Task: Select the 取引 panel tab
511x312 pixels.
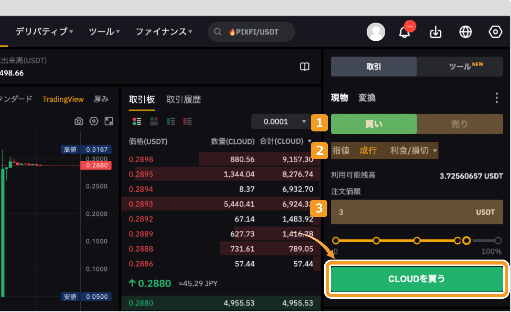Action: pyautogui.click(x=374, y=67)
